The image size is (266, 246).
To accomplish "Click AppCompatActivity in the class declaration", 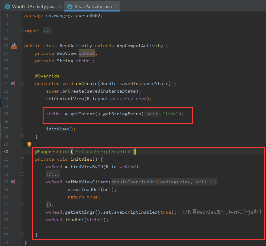I will coord(140,46).
